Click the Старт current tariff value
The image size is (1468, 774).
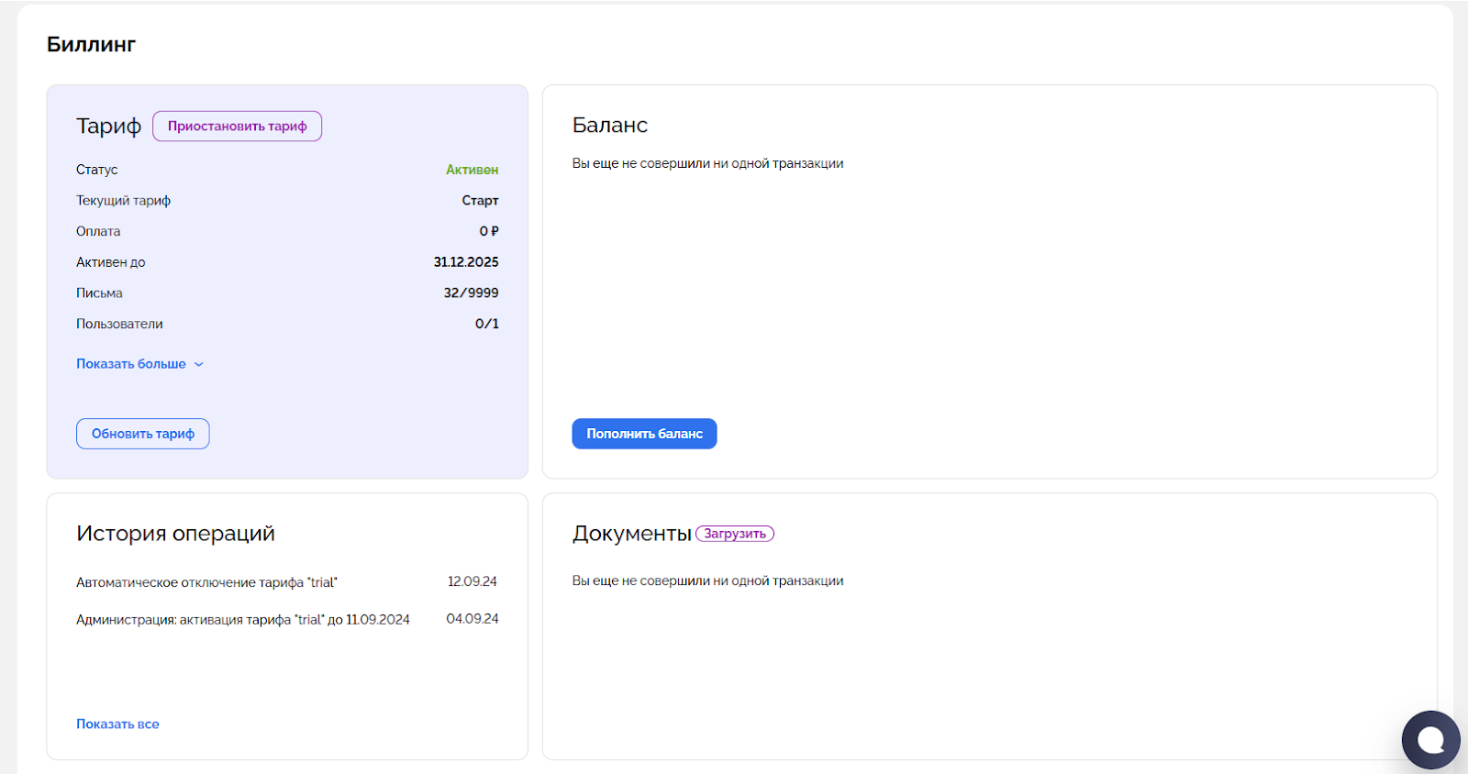[480, 201]
